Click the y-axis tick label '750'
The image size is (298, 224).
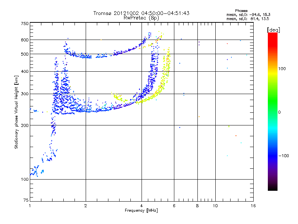coord(25,24)
